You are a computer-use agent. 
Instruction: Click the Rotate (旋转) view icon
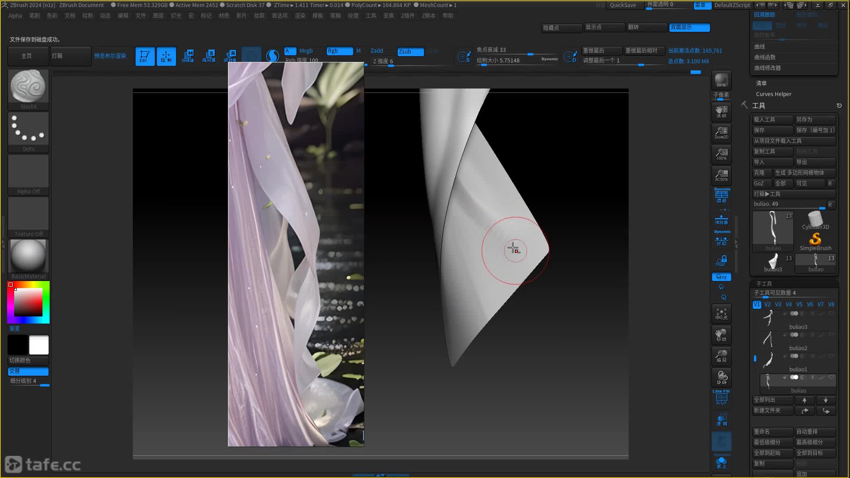[721, 378]
